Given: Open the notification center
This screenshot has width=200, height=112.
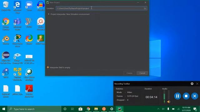Looking at the screenshot, I should coord(195,109).
